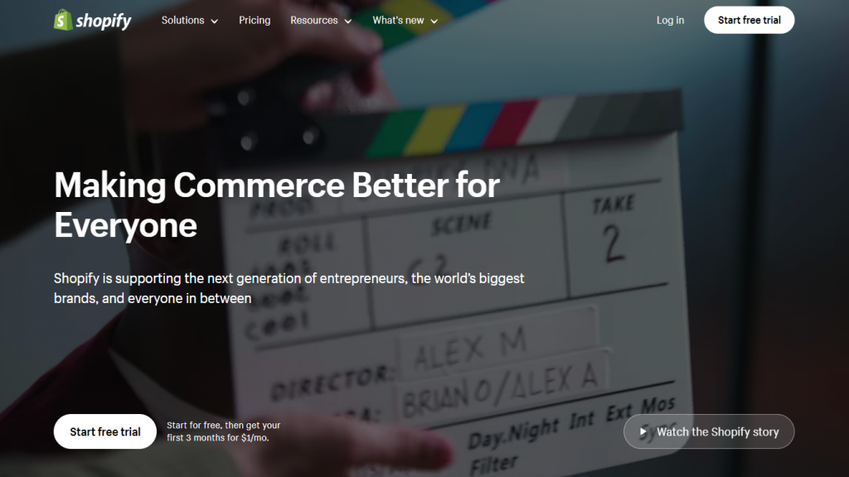
Task: Click Watch the Shopify story button
Action: click(x=709, y=431)
